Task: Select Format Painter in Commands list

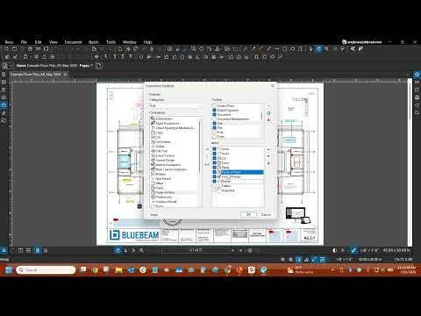Action: click(163, 160)
